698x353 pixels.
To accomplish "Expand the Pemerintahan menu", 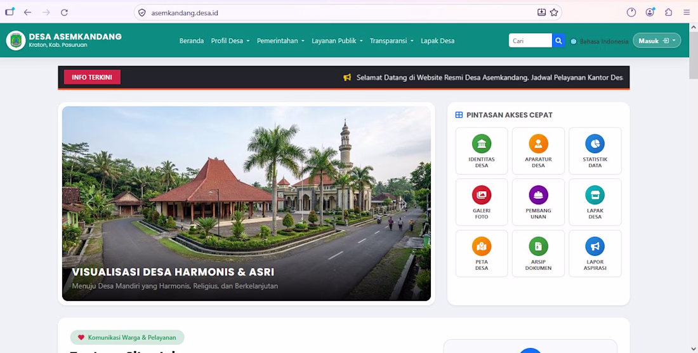I will (x=280, y=41).
